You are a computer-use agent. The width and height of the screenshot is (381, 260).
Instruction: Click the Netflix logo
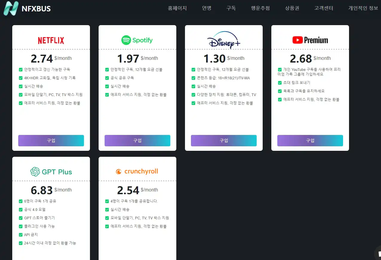click(51, 40)
